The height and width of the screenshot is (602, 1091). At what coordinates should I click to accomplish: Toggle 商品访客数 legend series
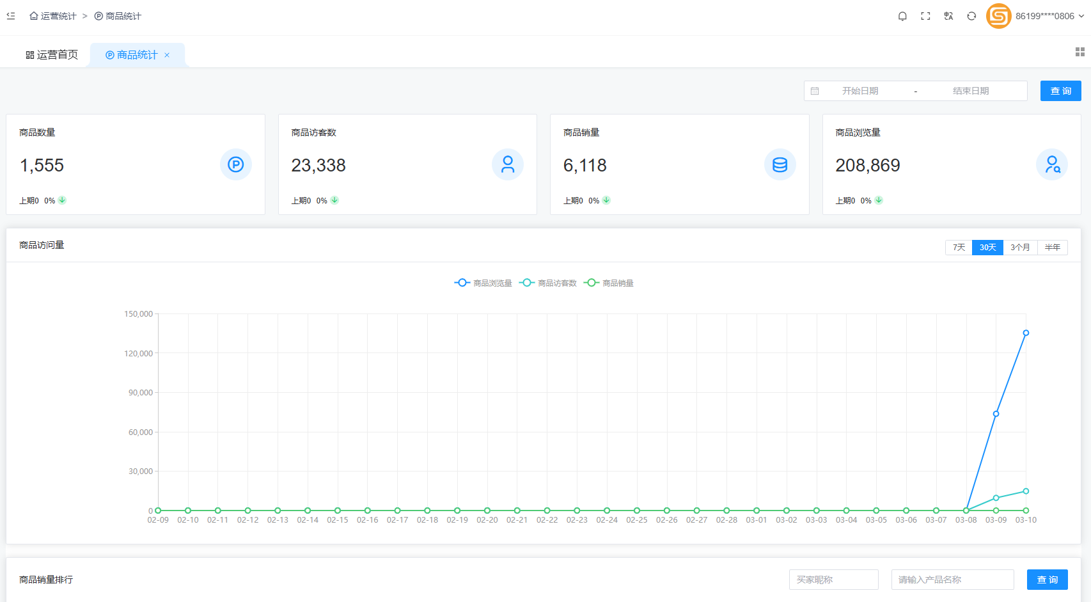point(548,283)
